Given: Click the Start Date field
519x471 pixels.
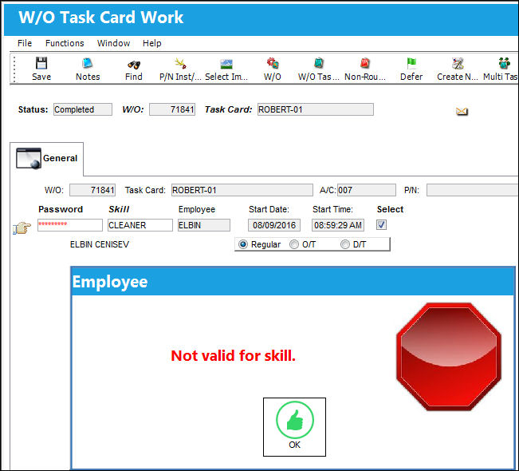Looking at the screenshot, I should pos(274,225).
